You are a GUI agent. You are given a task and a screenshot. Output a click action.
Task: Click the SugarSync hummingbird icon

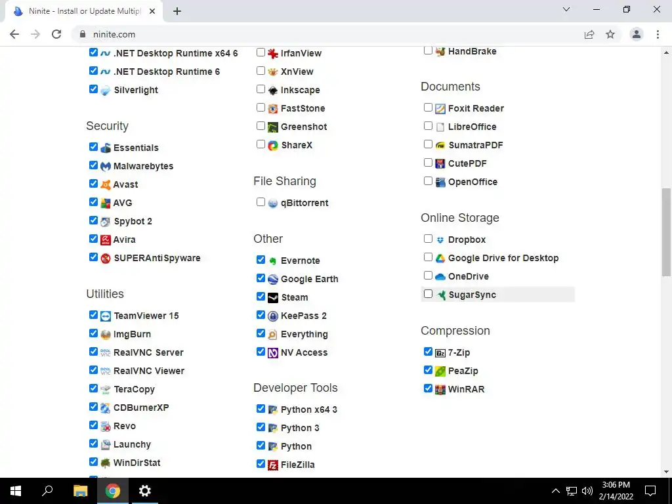441,295
